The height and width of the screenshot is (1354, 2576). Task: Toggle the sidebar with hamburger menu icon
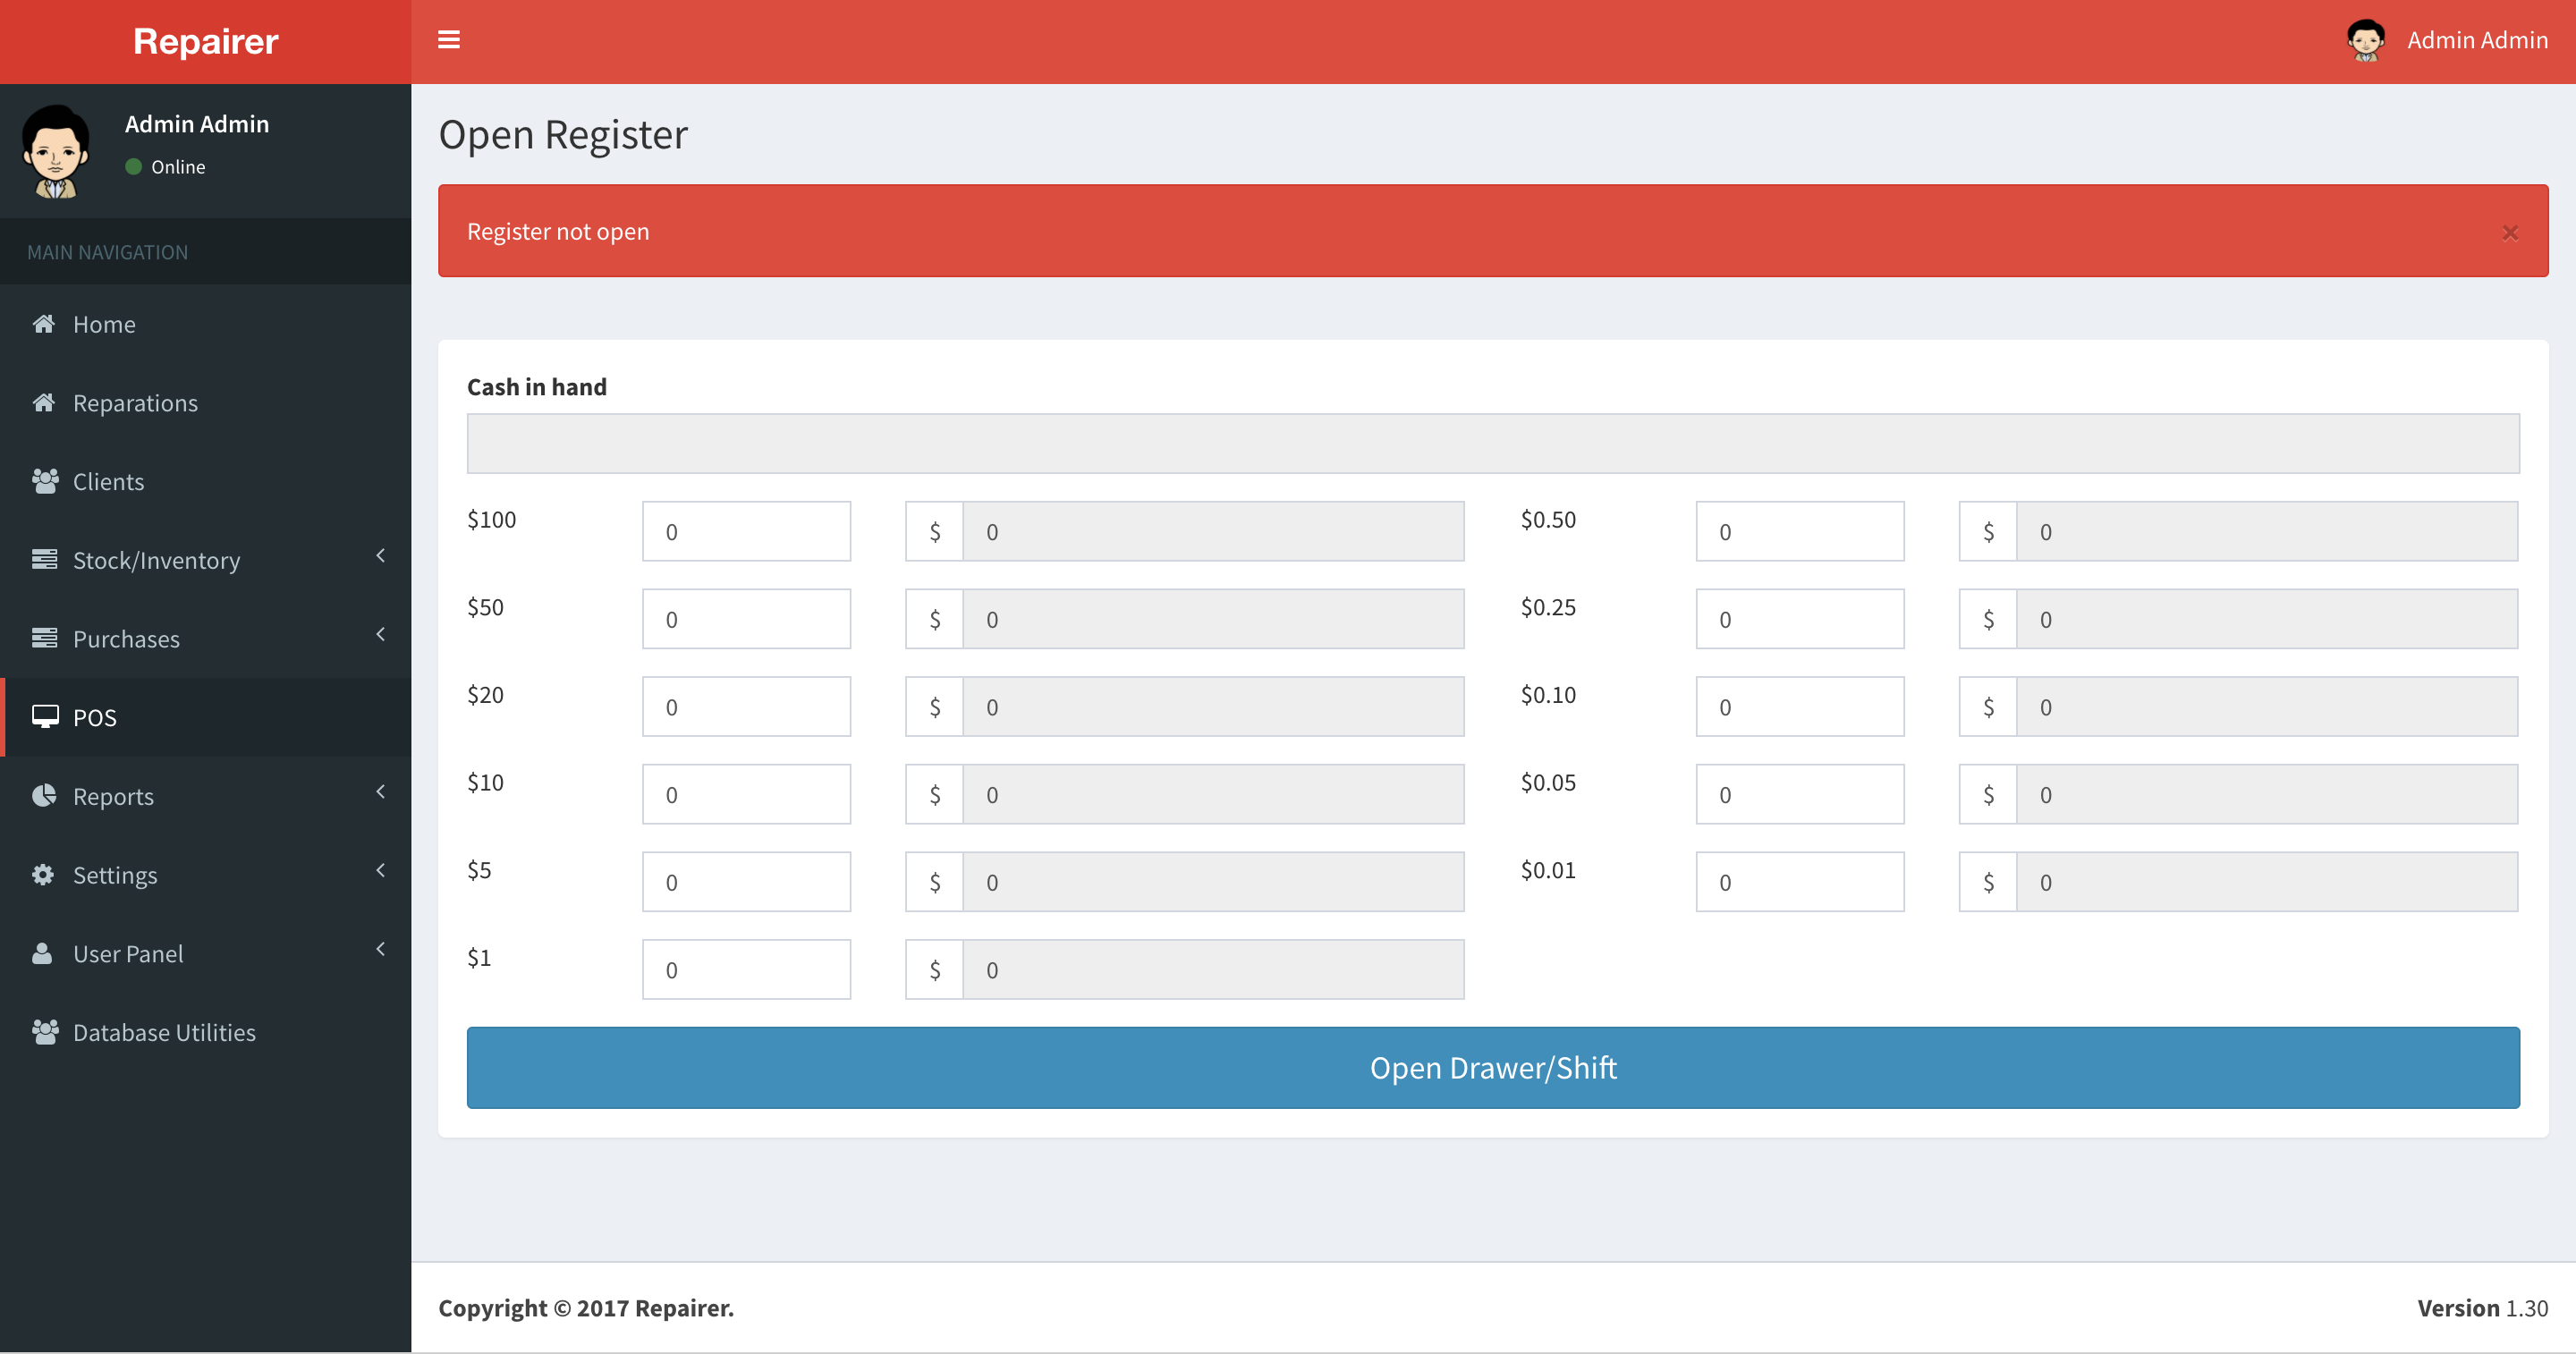coord(449,40)
